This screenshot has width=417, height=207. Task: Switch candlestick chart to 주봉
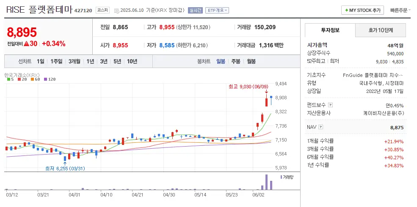point(236,61)
